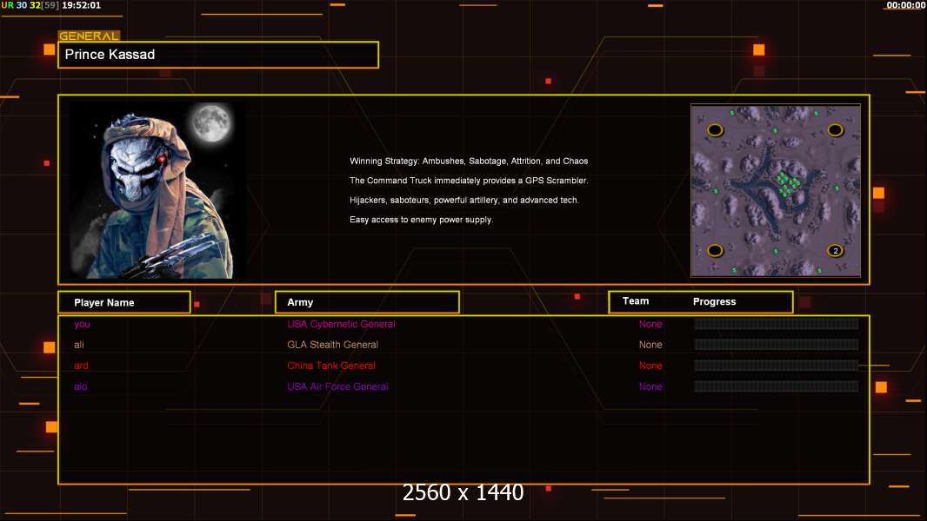The height and width of the screenshot is (521, 927).
Task: Click the 19:52:01 clock overlay
Action: 81,5
